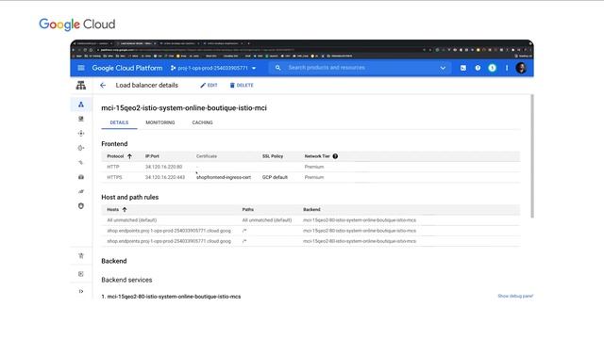Screen dimensions: 604x339
Task: Open the notifications badge icon
Action: coord(492,68)
